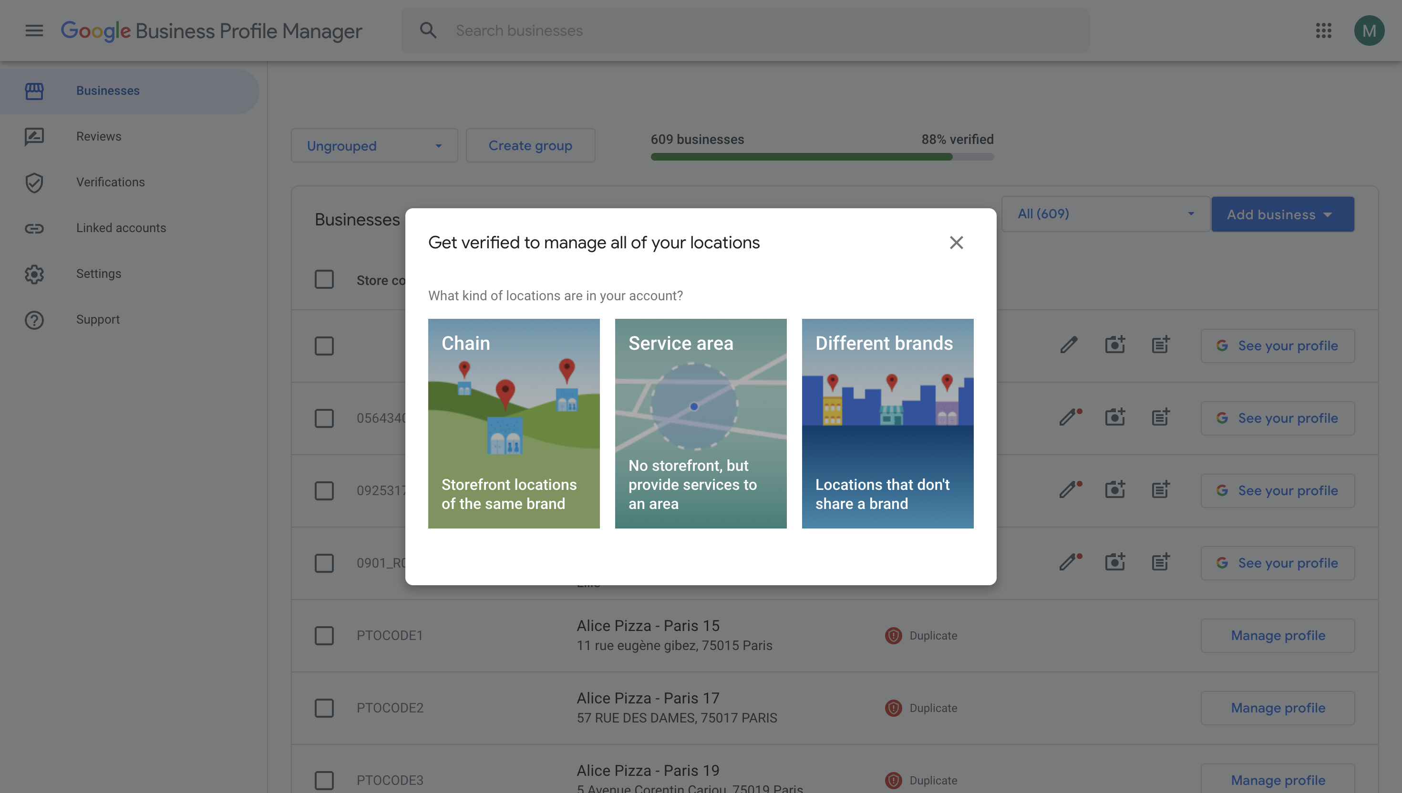Open the Google apps grid
The height and width of the screenshot is (793, 1402).
[x=1323, y=30]
